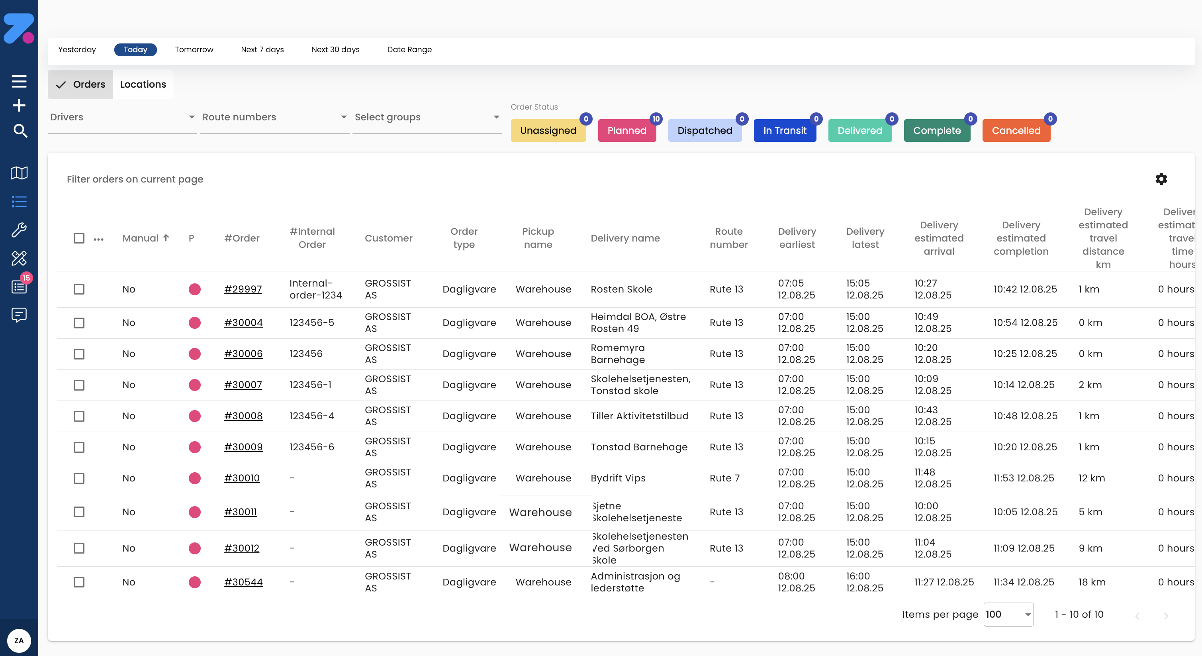1202x656 pixels.
Task: Select the Next 7 days date filter
Action: coord(262,49)
